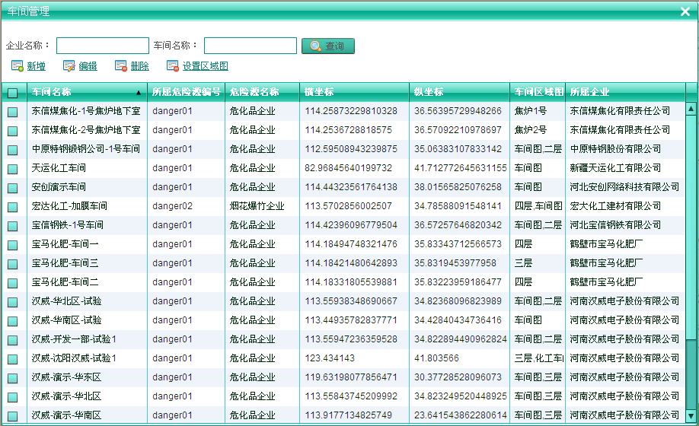The width and height of the screenshot is (699, 426).
Task: Sort by 危险源名称 column header
Action: click(262, 92)
